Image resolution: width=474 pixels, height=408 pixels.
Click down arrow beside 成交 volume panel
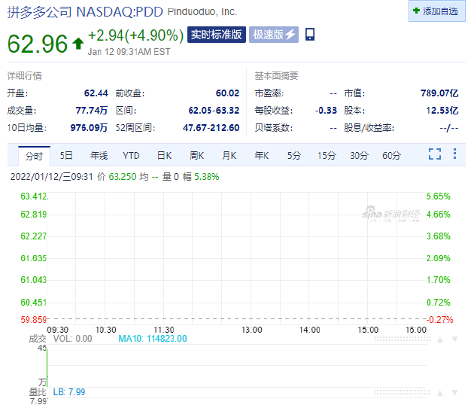(x=454, y=339)
